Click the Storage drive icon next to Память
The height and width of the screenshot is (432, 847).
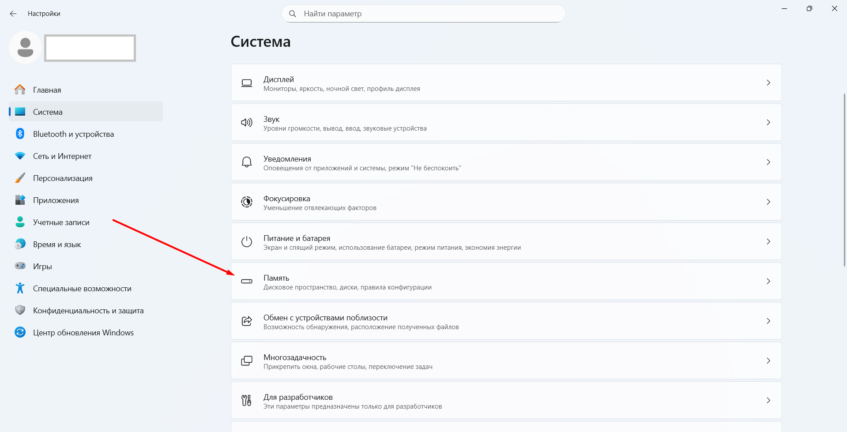coord(247,282)
